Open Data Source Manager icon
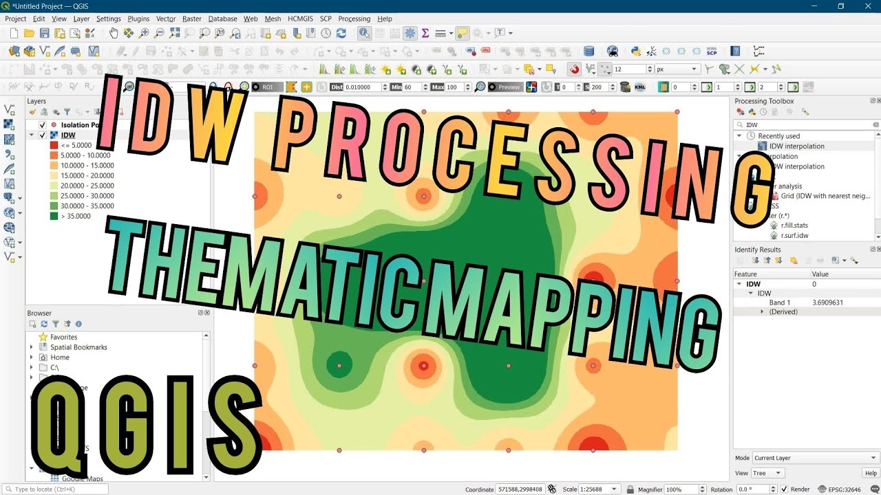Screen dimensions: 881x495 pyautogui.click(x=14, y=51)
